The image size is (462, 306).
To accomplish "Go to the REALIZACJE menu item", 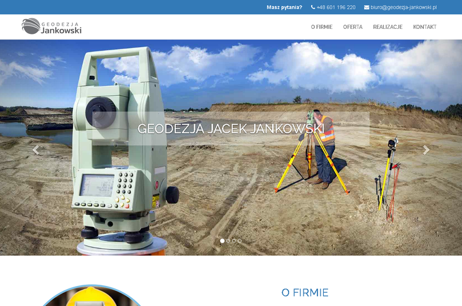I will (x=387, y=27).
